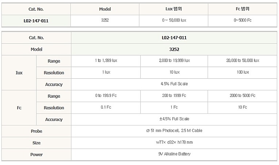Click the ±4.5% Full Scale Fc accuracy
Image resolution: width=279 pixels, height=165 pixels.
174,119
